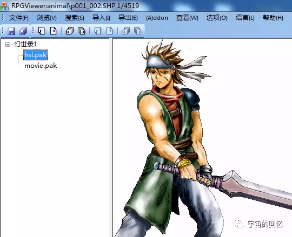Click the last greyed-out stacked pages icon
Image resolution: width=292 pixels, height=237 pixels.
pyautogui.click(x=138, y=31)
